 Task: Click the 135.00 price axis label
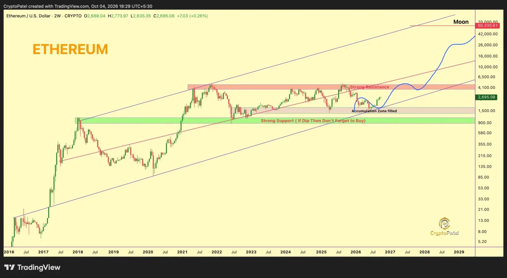pyautogui.click(x=485, y=166)
